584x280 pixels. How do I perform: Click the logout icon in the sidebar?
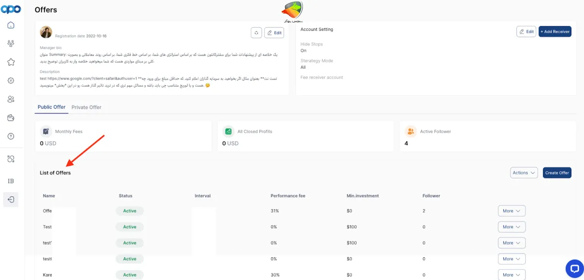coord(11,199)
